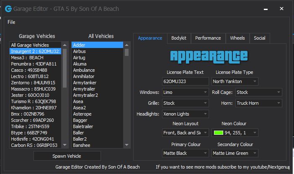Click the Spawn Vehicle button

[x=67, y=156]
